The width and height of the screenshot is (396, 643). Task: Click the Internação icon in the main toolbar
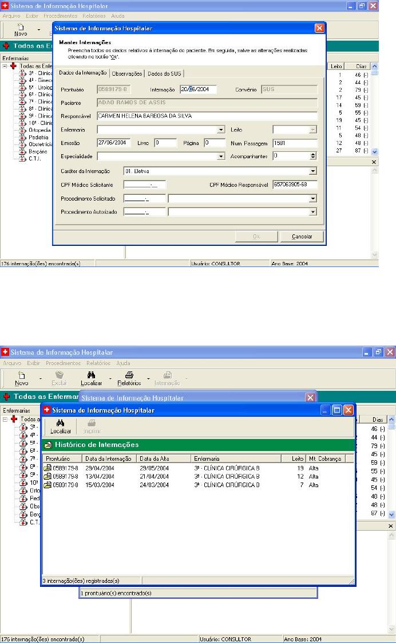pos(167,375)
